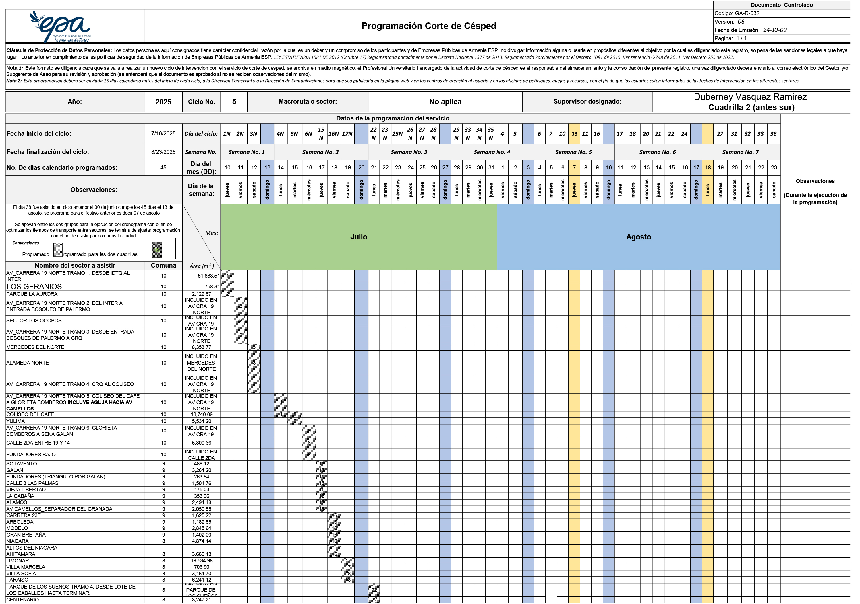Click the '1N' cycle day cell
860x604 pixels.
tap(227, 134)
